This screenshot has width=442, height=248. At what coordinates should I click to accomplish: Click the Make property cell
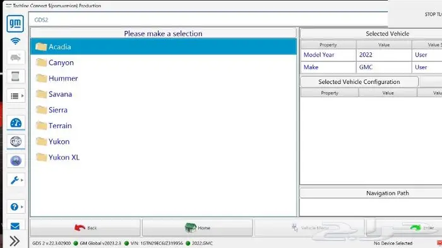(328, 68)
